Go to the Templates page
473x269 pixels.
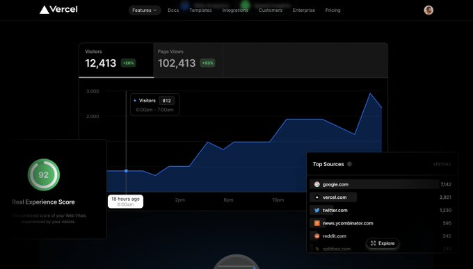tap(200, 10)
